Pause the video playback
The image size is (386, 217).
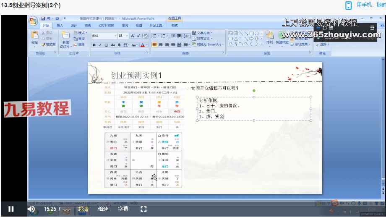click(11, 209)
